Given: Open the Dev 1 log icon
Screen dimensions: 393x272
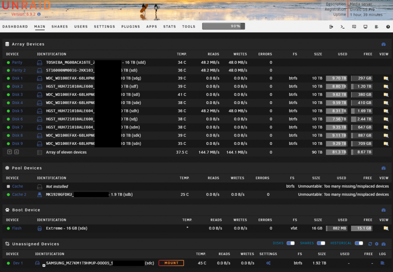Looking at the screenshot, I should pos(382,263).
